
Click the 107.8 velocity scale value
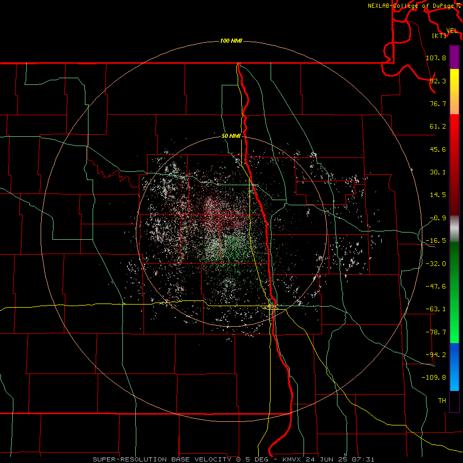coord(436,58)
